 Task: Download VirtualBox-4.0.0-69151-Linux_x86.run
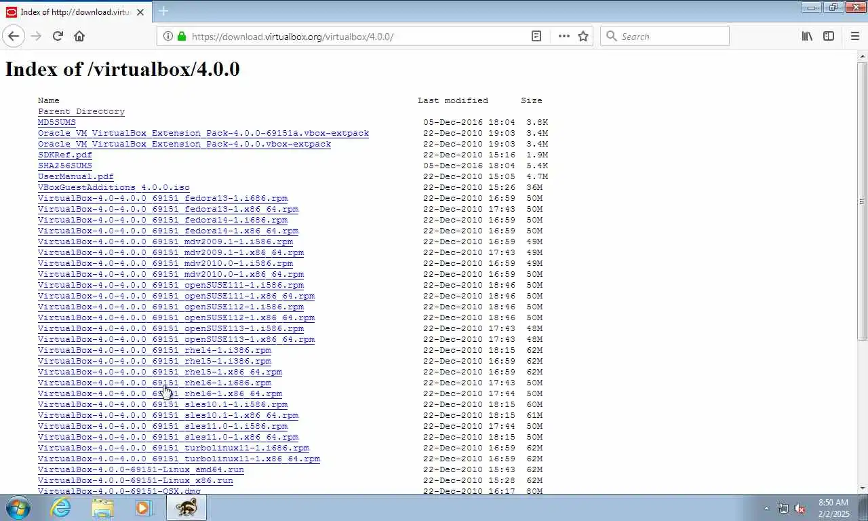(136, 480)
